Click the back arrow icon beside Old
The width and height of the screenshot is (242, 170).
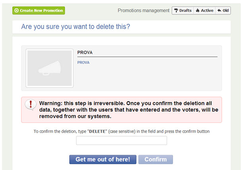tap(219, 10)
